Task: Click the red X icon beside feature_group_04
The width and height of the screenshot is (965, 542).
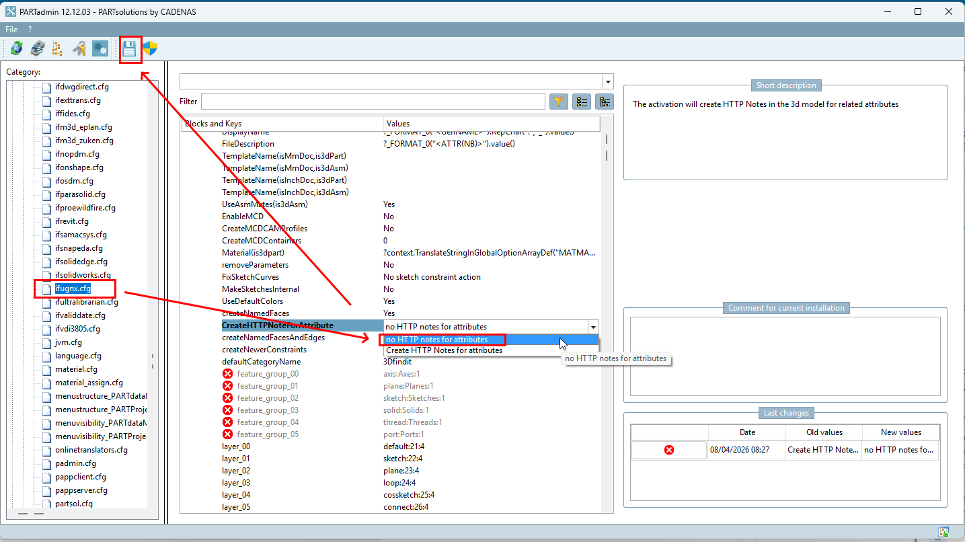Action: 227,422
